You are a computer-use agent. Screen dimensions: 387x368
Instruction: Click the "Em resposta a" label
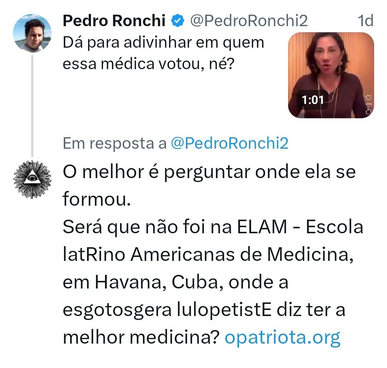click(115, 143)
